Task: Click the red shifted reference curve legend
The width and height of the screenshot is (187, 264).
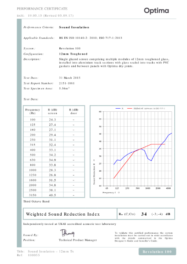Action: coord(146,108)
